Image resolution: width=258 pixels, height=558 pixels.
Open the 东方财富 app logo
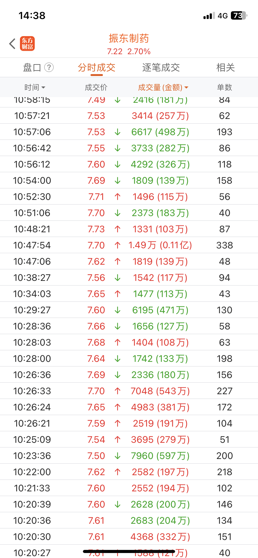pos(27,44)
